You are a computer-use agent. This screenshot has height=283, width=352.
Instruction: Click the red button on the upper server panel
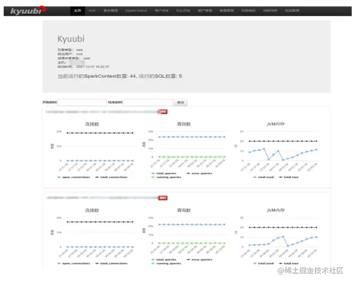tap(163, 112)
